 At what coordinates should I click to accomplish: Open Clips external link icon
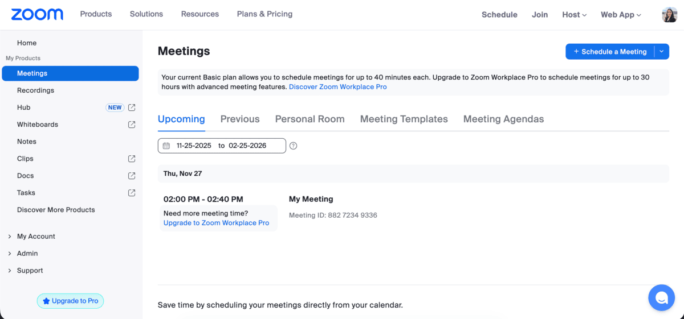click(132, 159)
